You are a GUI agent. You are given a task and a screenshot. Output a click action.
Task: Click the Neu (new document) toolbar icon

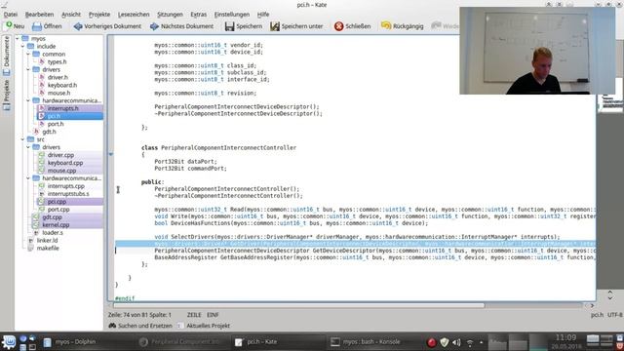coord(9,26)
